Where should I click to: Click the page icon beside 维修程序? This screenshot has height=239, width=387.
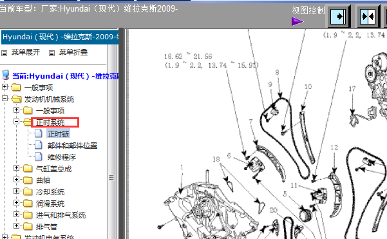click(38, 157)
